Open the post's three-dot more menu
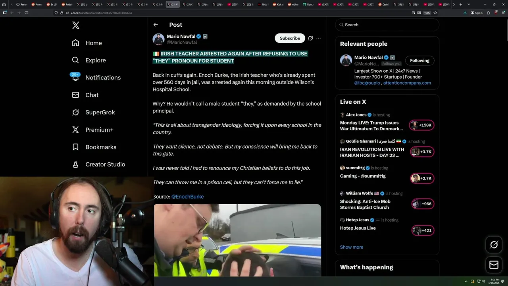This screenshot has height=286, width=508. pos(318,38)
